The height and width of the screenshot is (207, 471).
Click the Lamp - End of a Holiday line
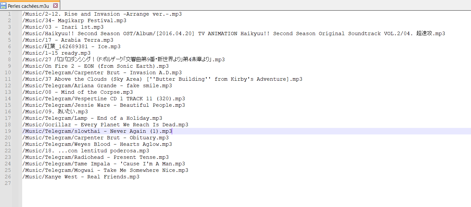[x=92, y=118]
